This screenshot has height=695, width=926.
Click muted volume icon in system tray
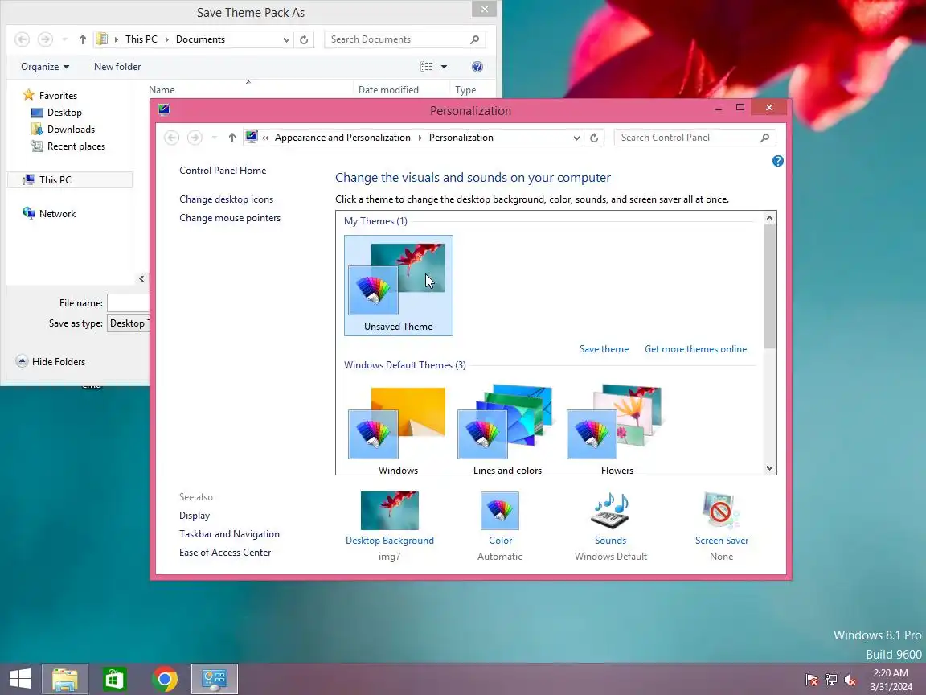pos(850,681)
